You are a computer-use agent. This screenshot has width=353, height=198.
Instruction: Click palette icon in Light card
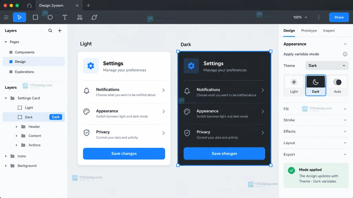[x=87, y=112]
